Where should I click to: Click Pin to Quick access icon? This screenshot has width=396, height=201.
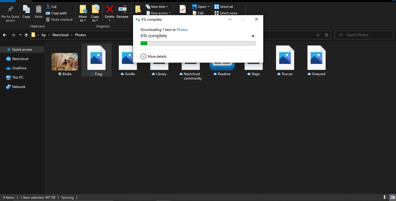(x=10, y=10)
